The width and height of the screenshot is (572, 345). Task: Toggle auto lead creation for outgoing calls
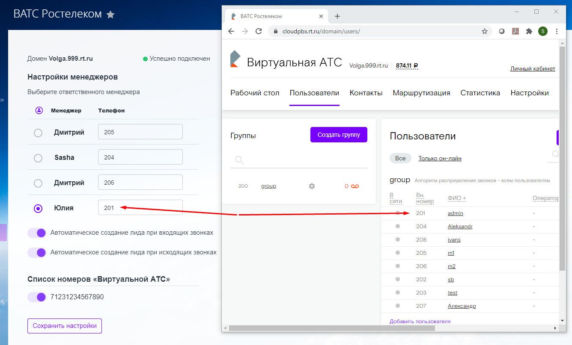coord(37,252)
